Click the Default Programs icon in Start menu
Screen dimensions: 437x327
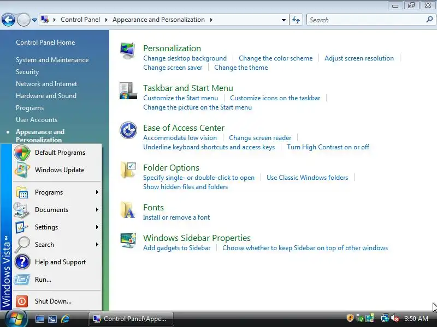pyautogui.click(x=22, y=153)
